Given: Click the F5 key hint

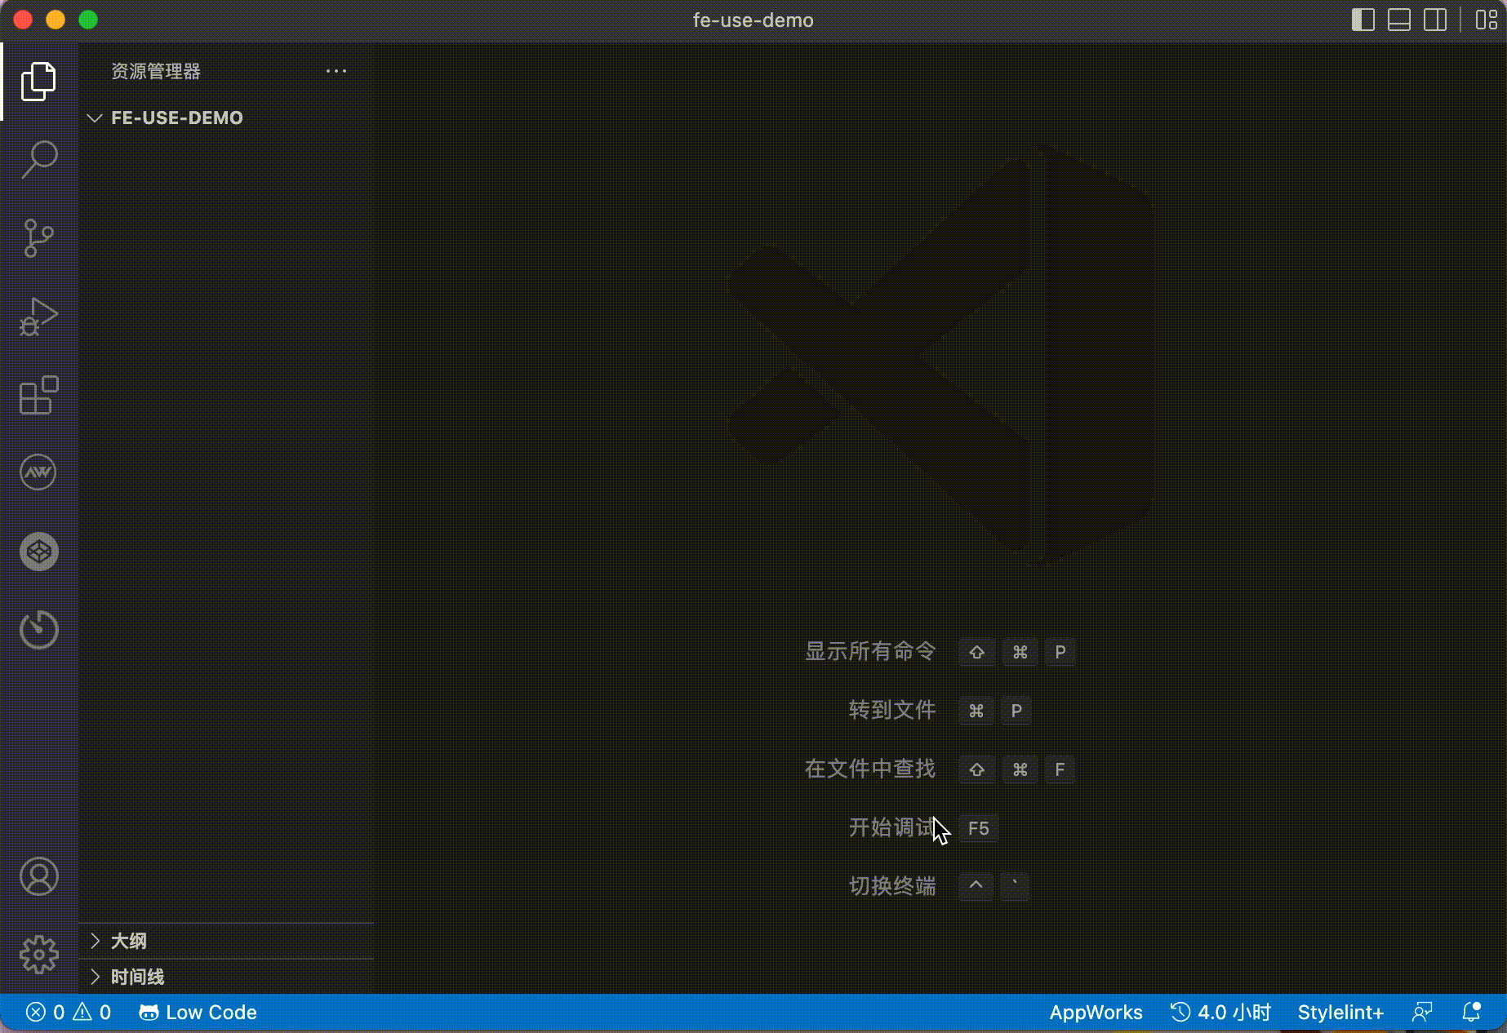Looking at the screenshot, I should coord(978,828).
